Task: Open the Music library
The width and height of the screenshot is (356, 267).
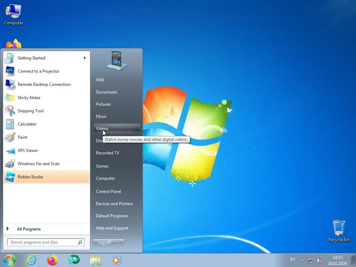Action: 117,116
